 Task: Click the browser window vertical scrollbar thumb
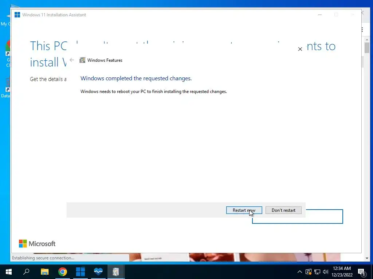(x=367, y=48)
